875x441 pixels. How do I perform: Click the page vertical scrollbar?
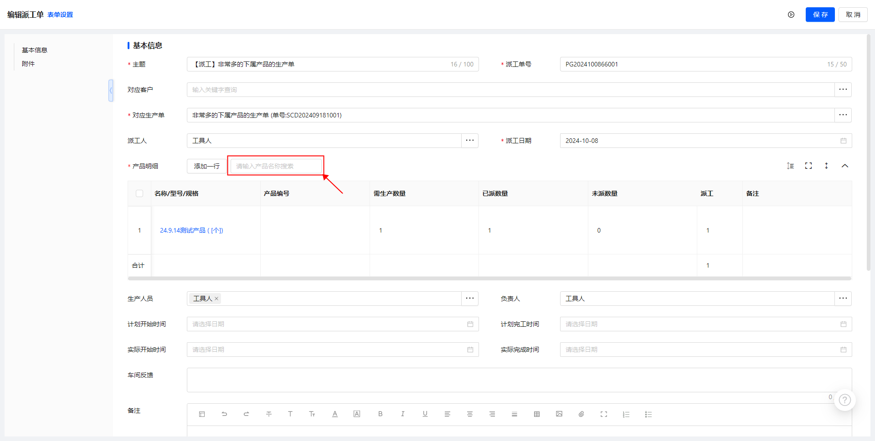click(x=869, y=152)
